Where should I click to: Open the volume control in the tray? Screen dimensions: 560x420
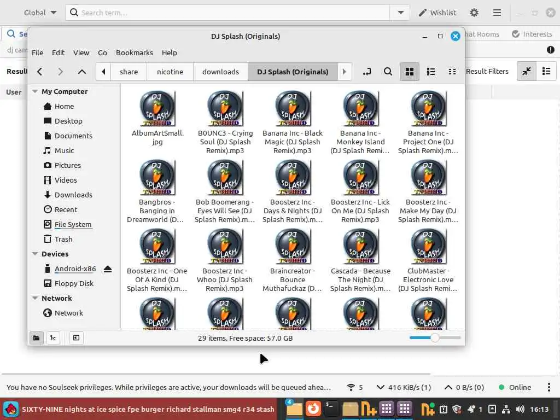pyautogui.click(x=520, y=409)
